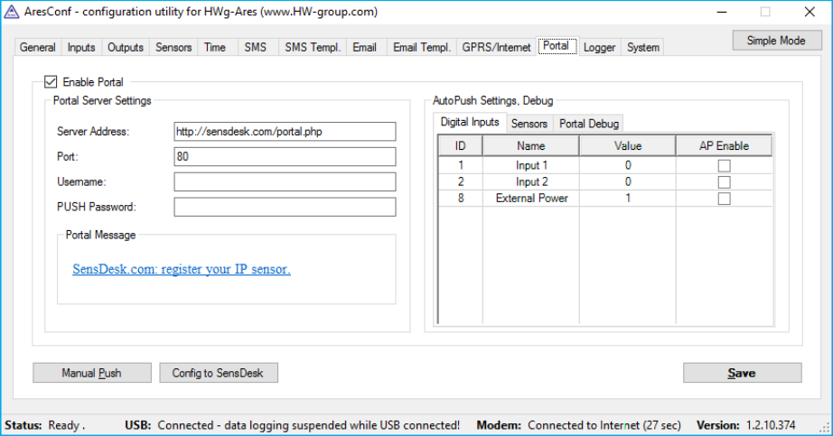Open the Portal Debug tab

point(589,124)
